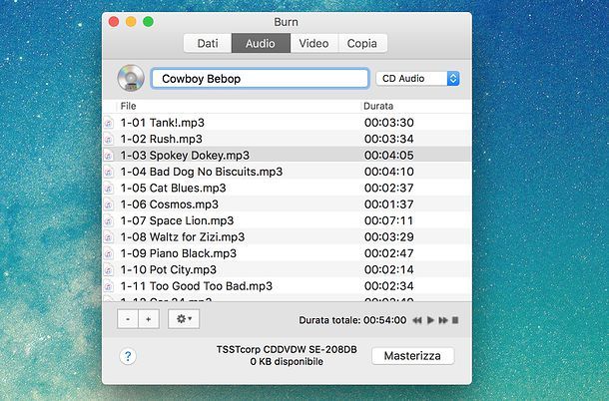
Task: Select 1-11 Too Good Too Bad.mp3
Action: (x=287, y=286)
